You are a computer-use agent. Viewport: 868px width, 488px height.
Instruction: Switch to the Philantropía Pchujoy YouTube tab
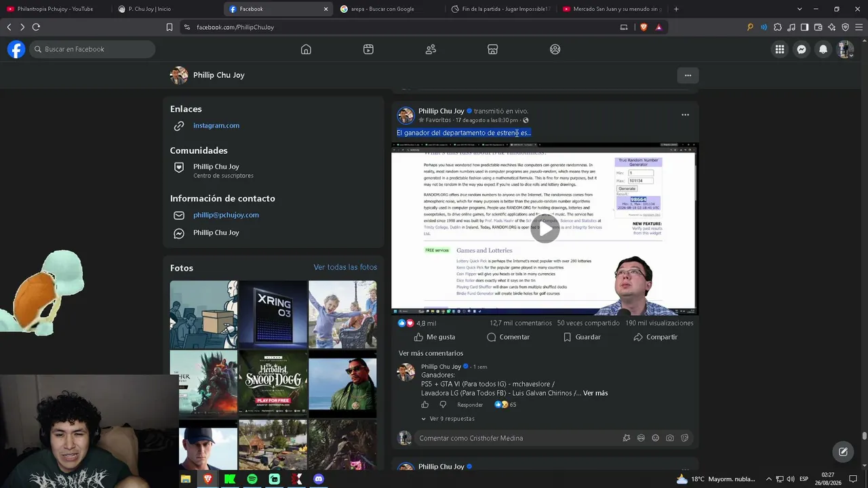coord(54,9)
